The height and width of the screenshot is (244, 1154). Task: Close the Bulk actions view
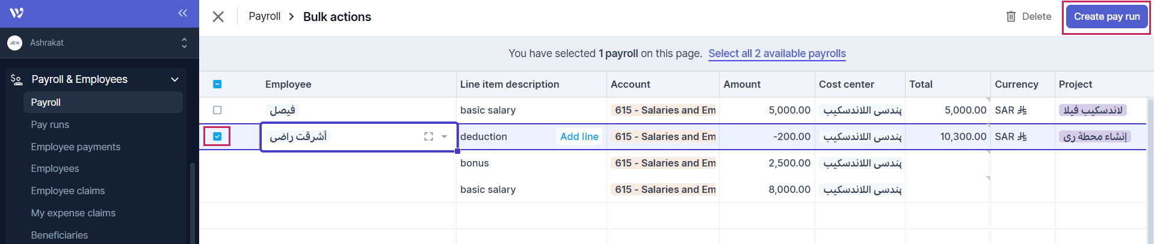[x=218, y=17]
